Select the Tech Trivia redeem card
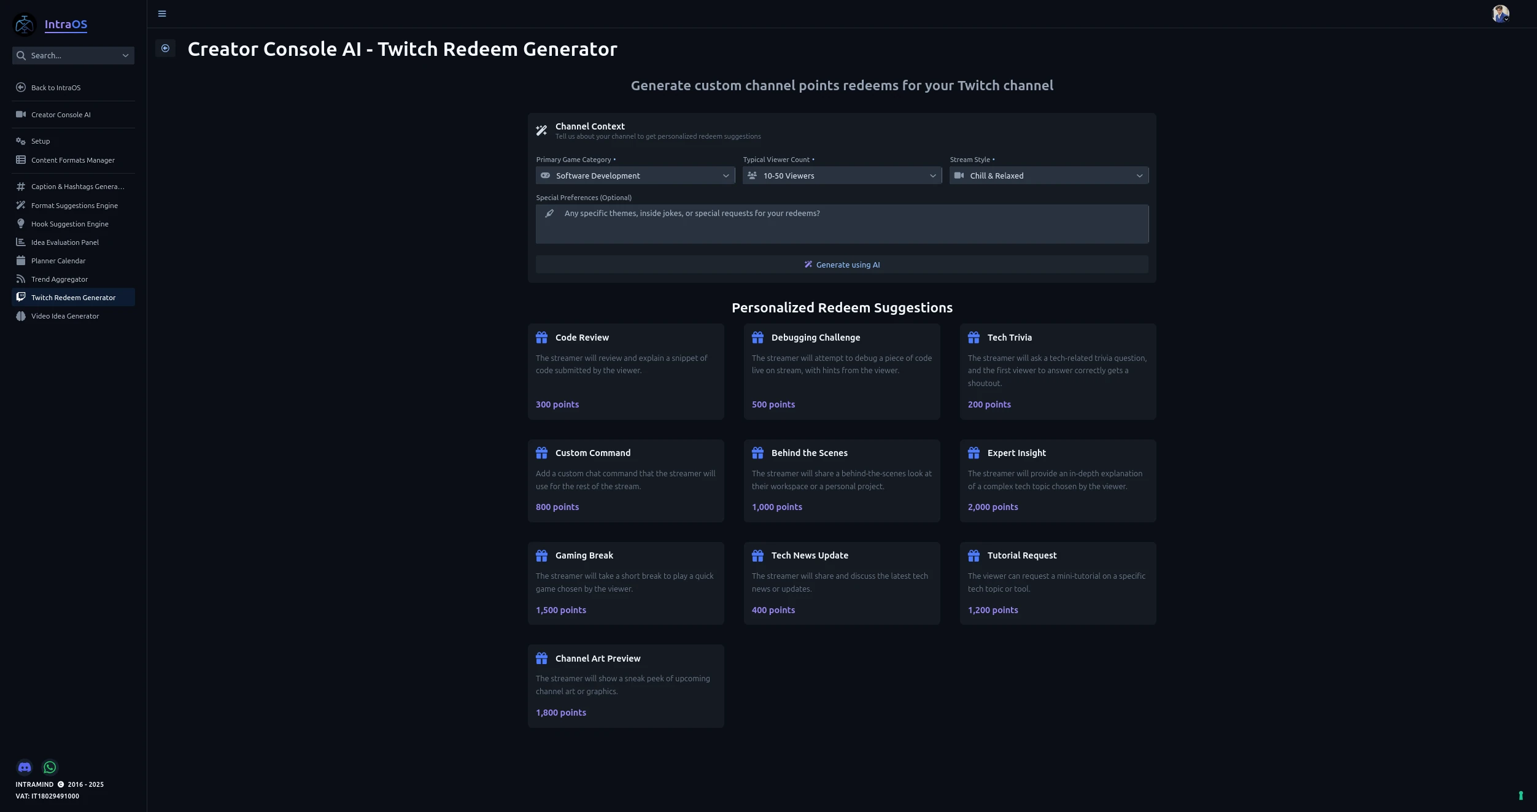The image size is (1537, 812). (x=1057, y=371)
